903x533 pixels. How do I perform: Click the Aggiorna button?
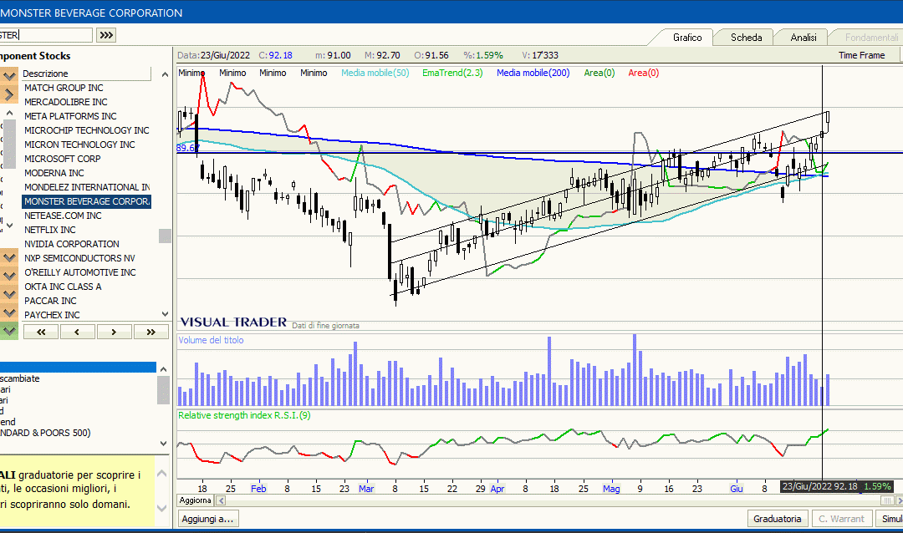(x=195, y=500)
